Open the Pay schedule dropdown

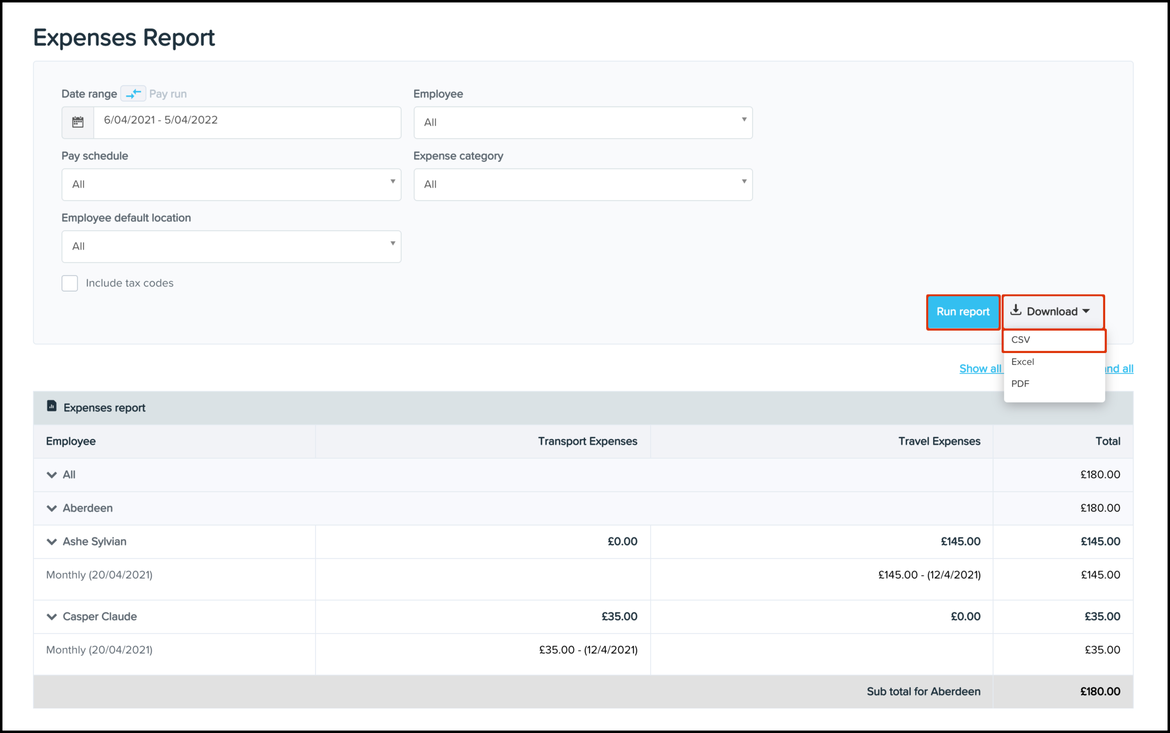231,185
